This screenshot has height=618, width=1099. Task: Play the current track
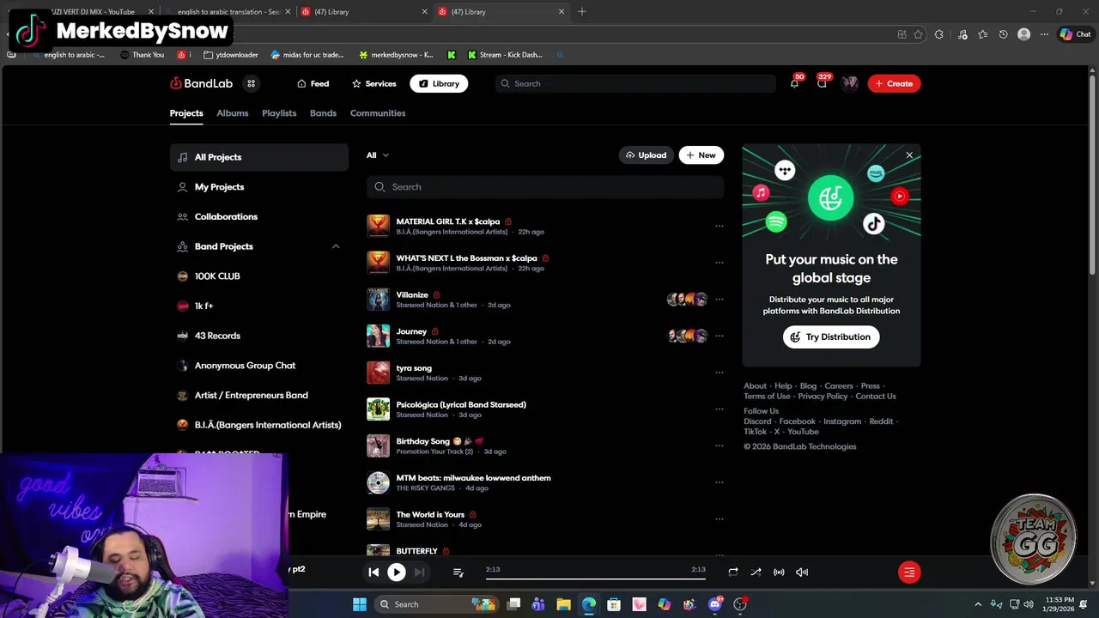[x=396, y=572]
